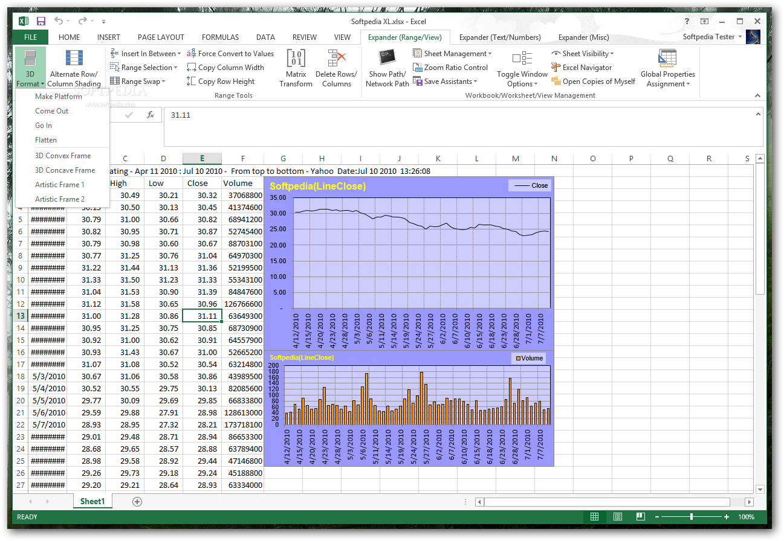
Task: Click Force Convert to Values
Action: pos(230,54)
